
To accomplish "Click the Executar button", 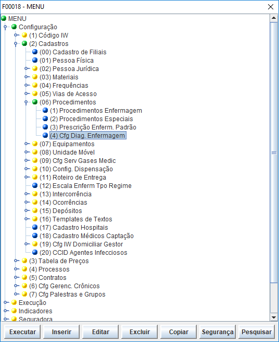I will coord(22,332).
